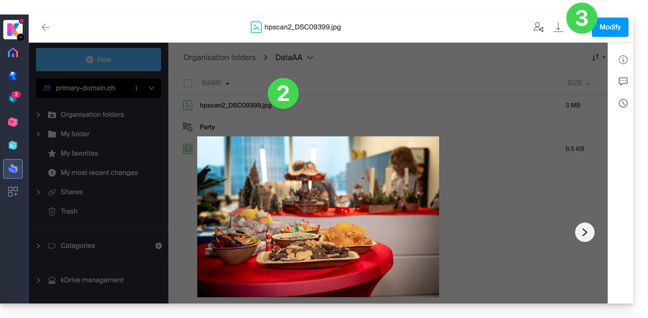Open the Trash in the sidebar
This screenshot has height=318, width=648.
coord(69,212)
